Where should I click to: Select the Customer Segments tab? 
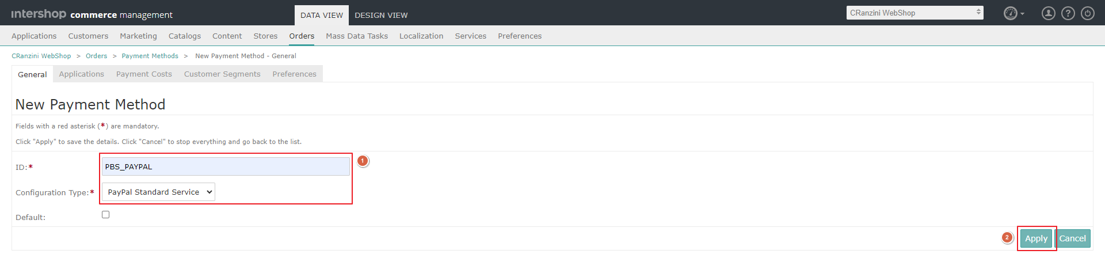point(222,74)
